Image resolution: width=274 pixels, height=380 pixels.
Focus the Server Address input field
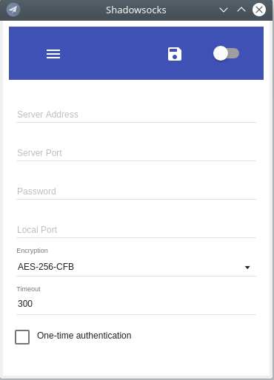(136, 115)
